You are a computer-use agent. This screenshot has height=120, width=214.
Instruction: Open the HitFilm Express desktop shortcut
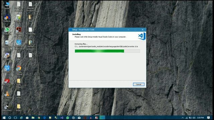[30, 45]
